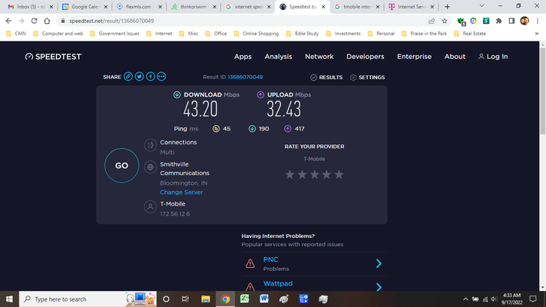
Task: Click the Connections Multi icon
Action: [150, 145]
